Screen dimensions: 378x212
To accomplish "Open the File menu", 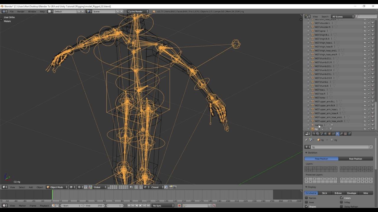I will pyautogui.click(x=12, y=11).
